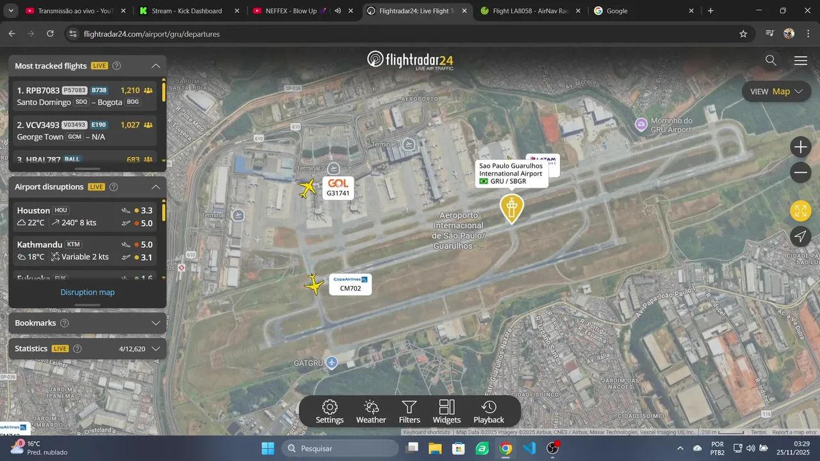Screen dimensions: 820x461
Task: Click the search magnifier on the map
Action: 771,60
